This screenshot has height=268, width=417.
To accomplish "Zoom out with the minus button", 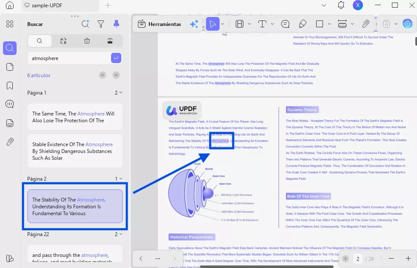I will pos(391,258).
